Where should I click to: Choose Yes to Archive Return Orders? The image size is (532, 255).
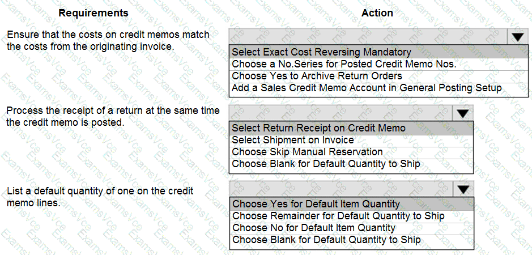[317, 76]
